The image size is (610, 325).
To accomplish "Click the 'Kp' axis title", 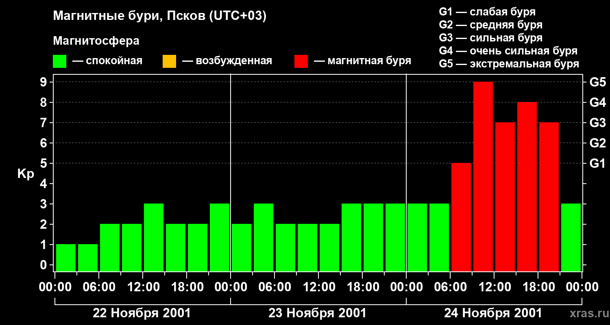I will pos(26,173).
